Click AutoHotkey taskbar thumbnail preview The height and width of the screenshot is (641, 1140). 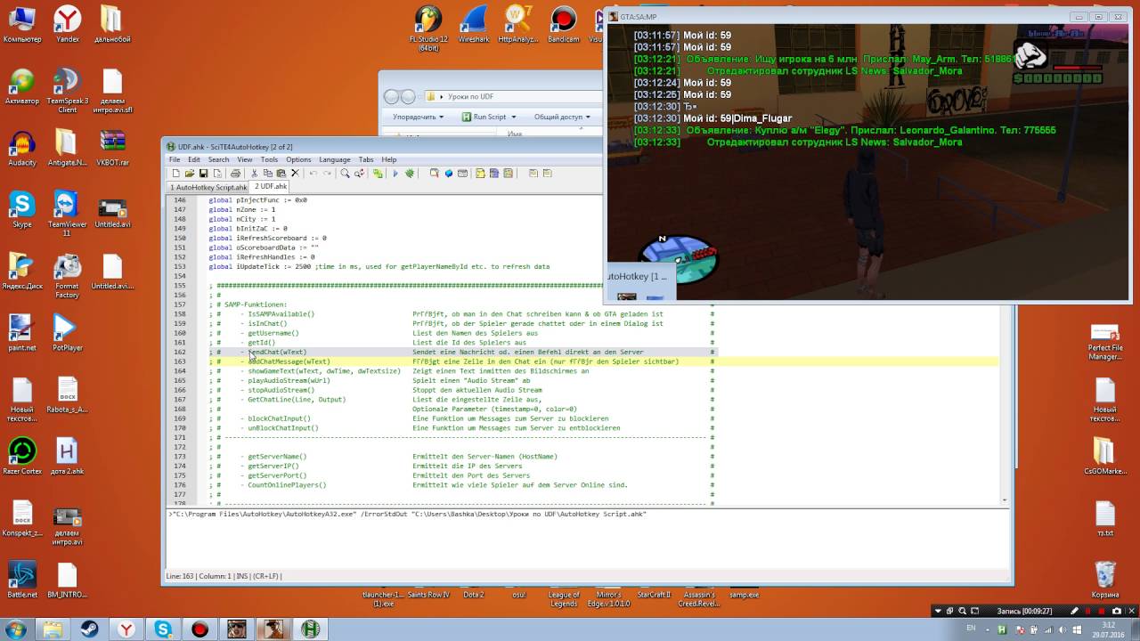[x=640, y=282]
